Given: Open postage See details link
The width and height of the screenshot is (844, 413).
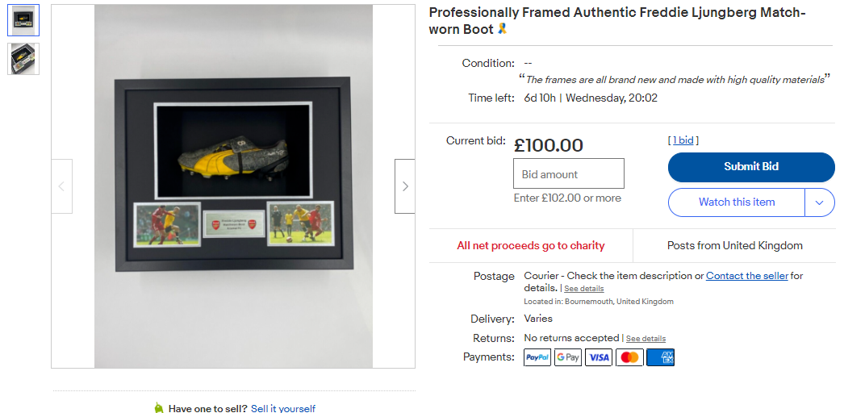Looking at the screenshot, I should click(584, 289).
